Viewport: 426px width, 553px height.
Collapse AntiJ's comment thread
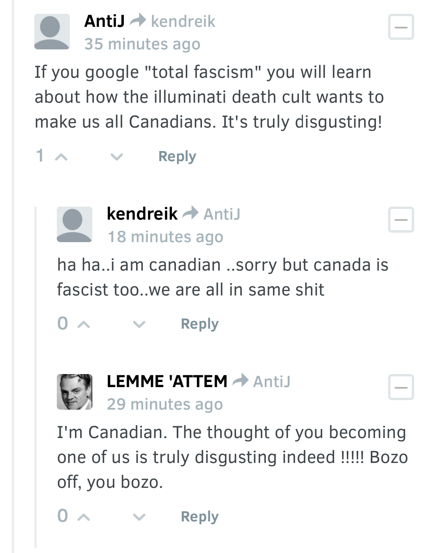[401, 27]
